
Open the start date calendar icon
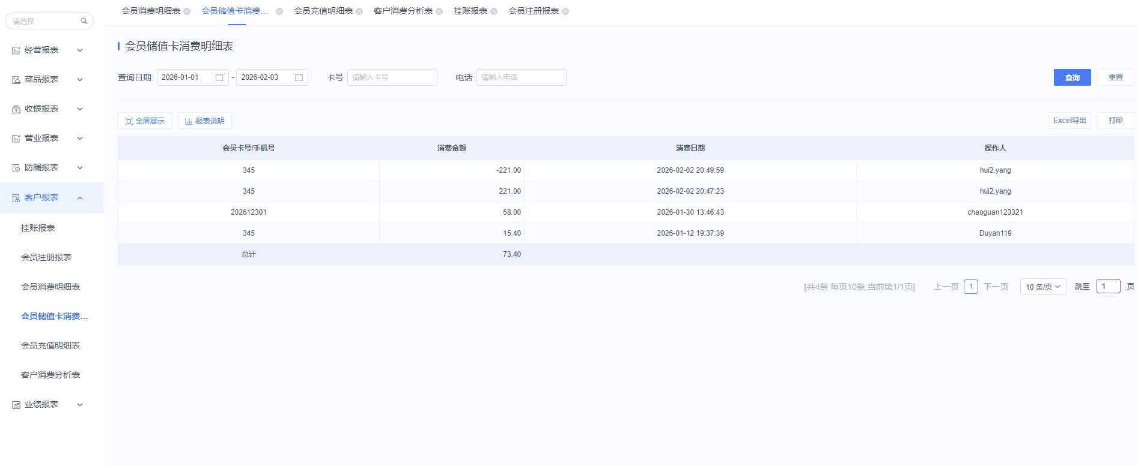(x=219, y=77)
